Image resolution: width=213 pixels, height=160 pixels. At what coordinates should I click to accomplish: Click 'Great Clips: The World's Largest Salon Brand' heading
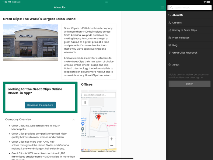pos(39,19)
